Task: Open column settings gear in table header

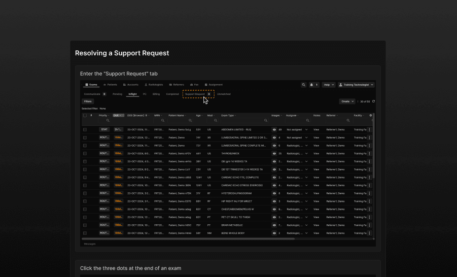Action: click(x=371, y=116)
